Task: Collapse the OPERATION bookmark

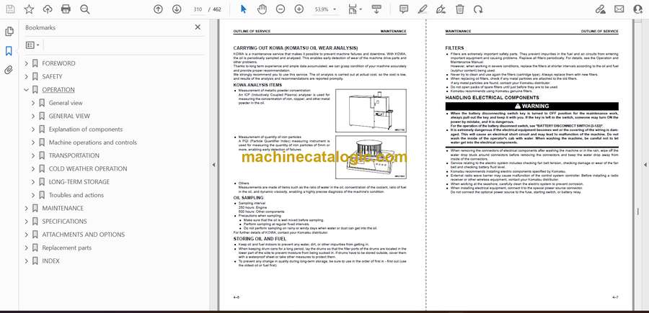Action: [x=27, y=90]
